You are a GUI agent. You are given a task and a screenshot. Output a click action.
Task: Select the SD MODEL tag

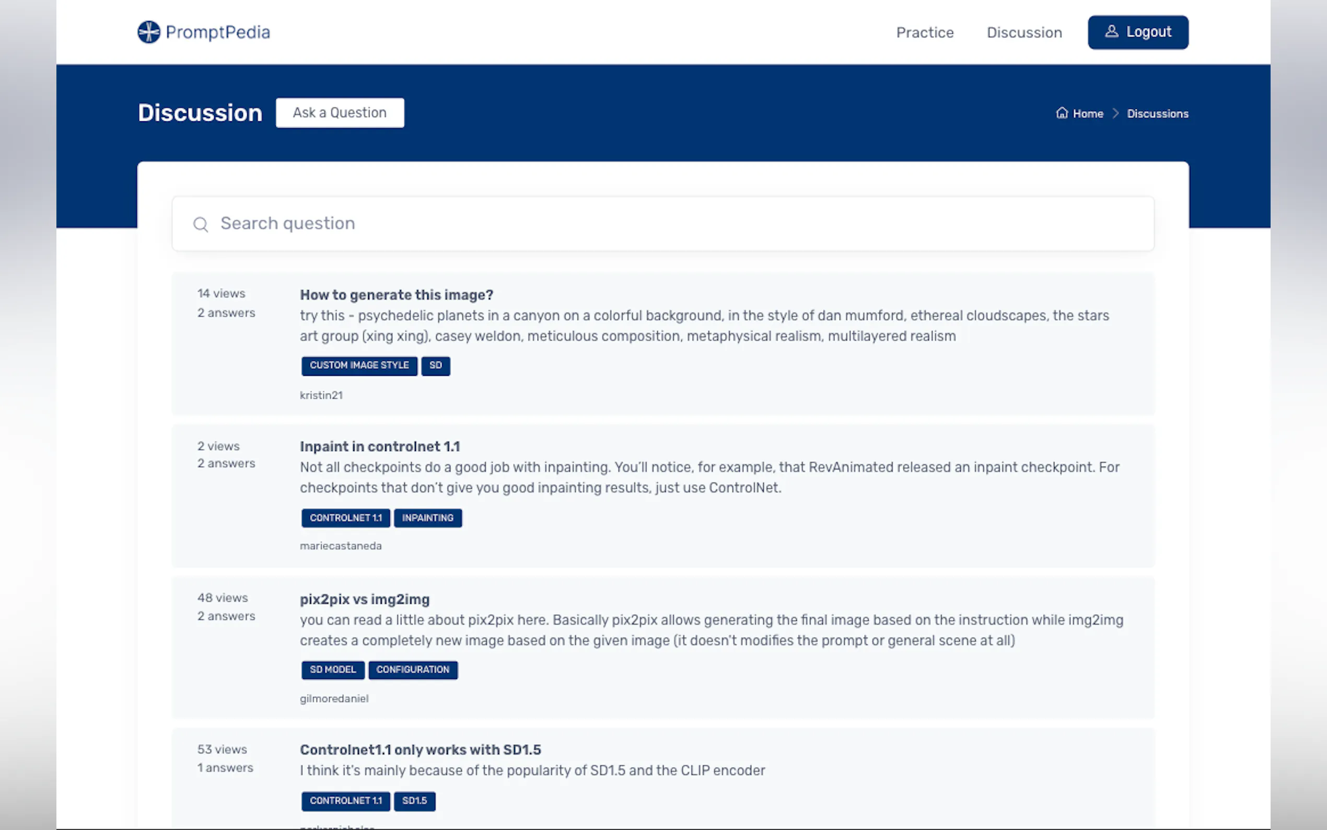tap(332, 670)
